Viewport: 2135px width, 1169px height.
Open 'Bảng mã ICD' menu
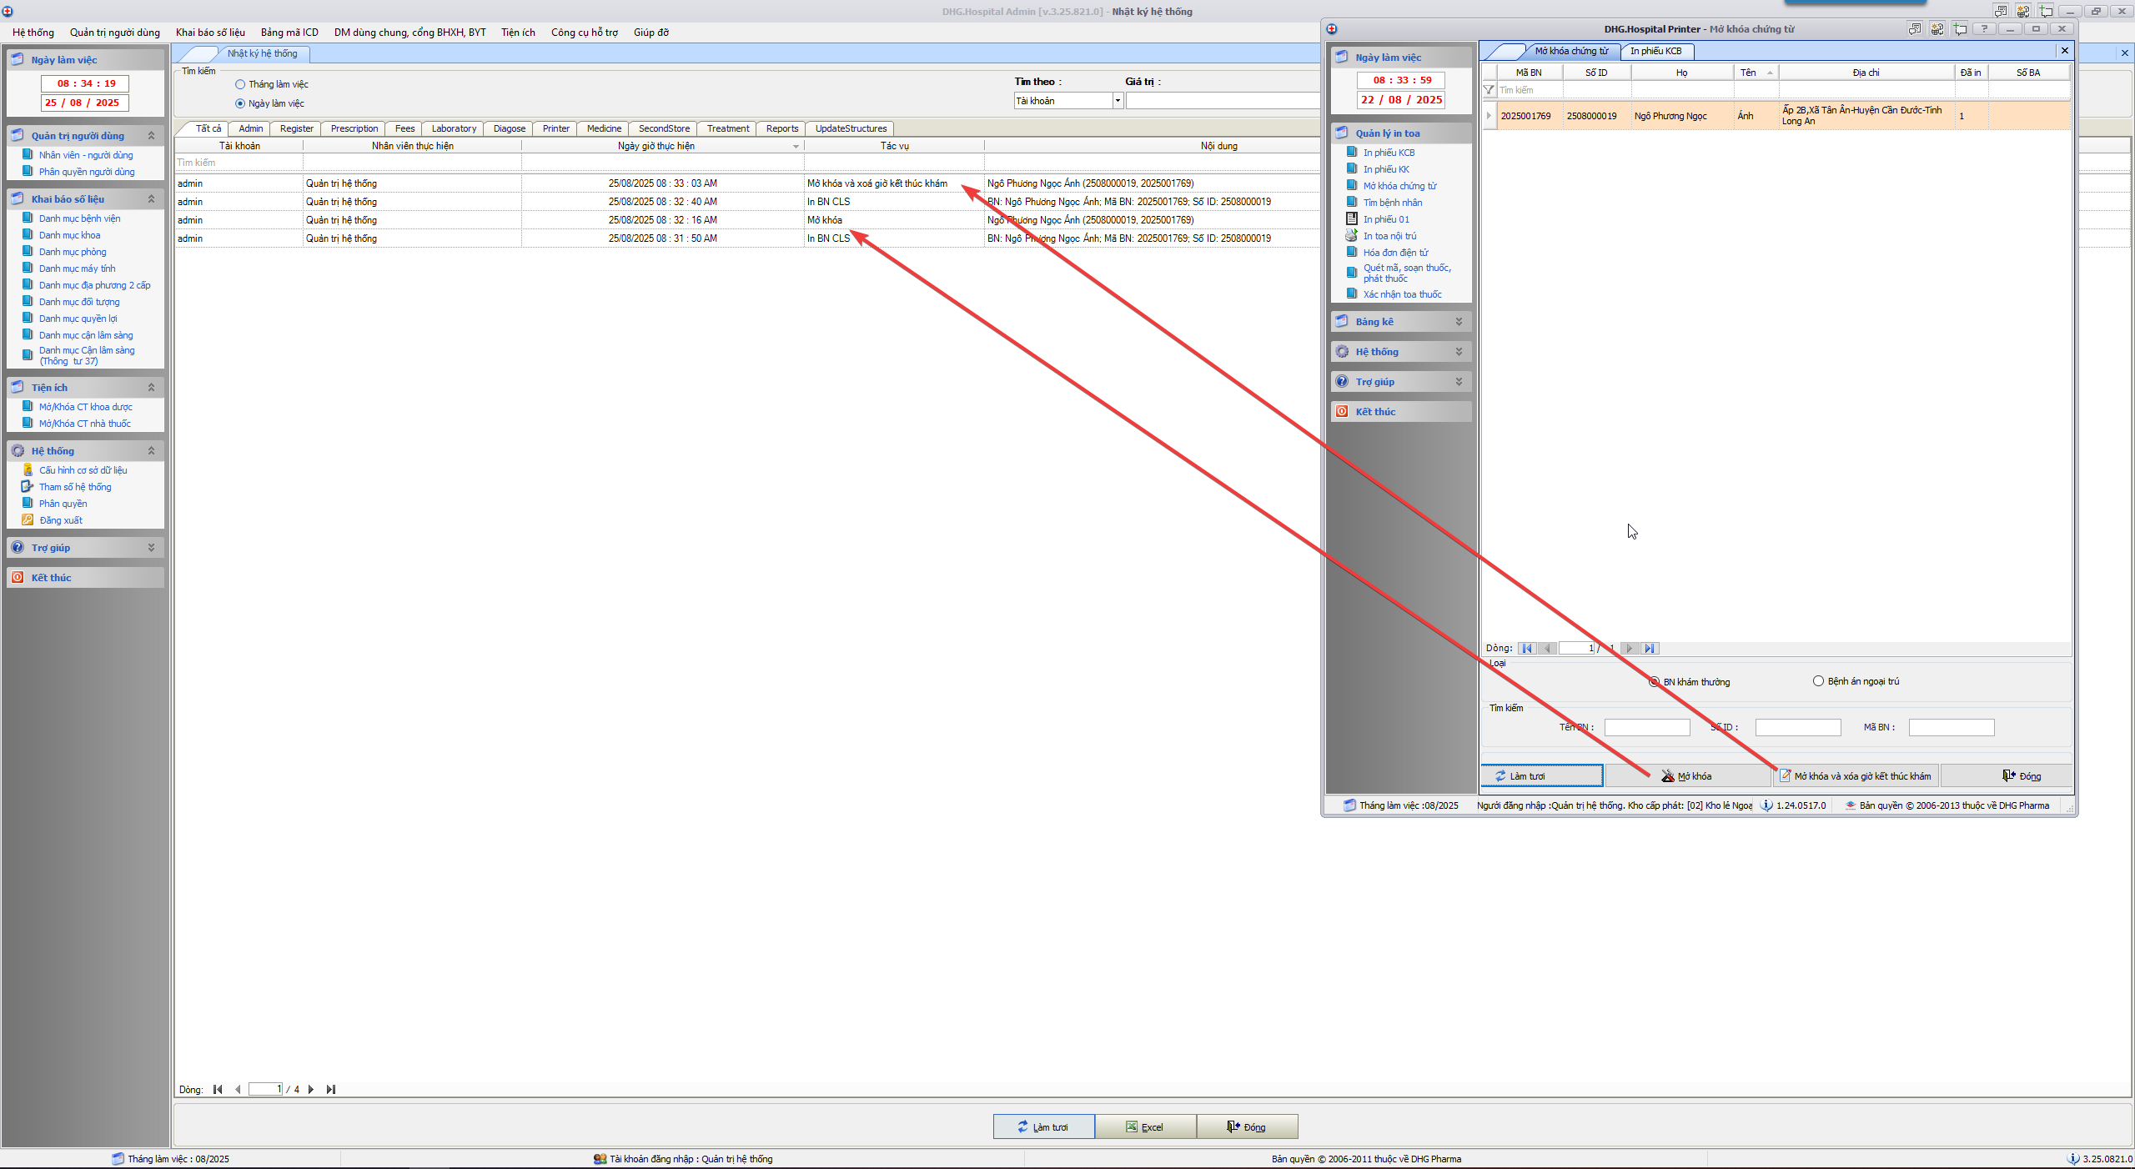tap(289, 33)
